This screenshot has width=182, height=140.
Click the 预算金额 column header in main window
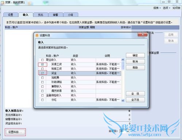pos(84,27)
